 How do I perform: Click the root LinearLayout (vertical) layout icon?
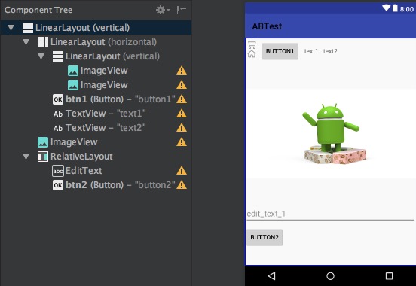[x=28, y=28]
